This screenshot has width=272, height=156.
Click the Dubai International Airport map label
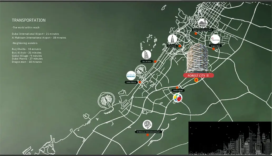tap(203, 30)
